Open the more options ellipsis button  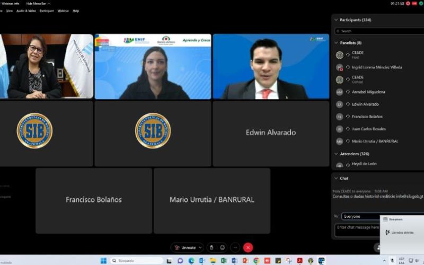click(235, 248)
